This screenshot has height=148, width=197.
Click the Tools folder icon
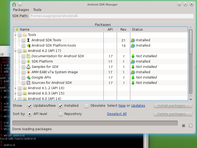[25, 35]
